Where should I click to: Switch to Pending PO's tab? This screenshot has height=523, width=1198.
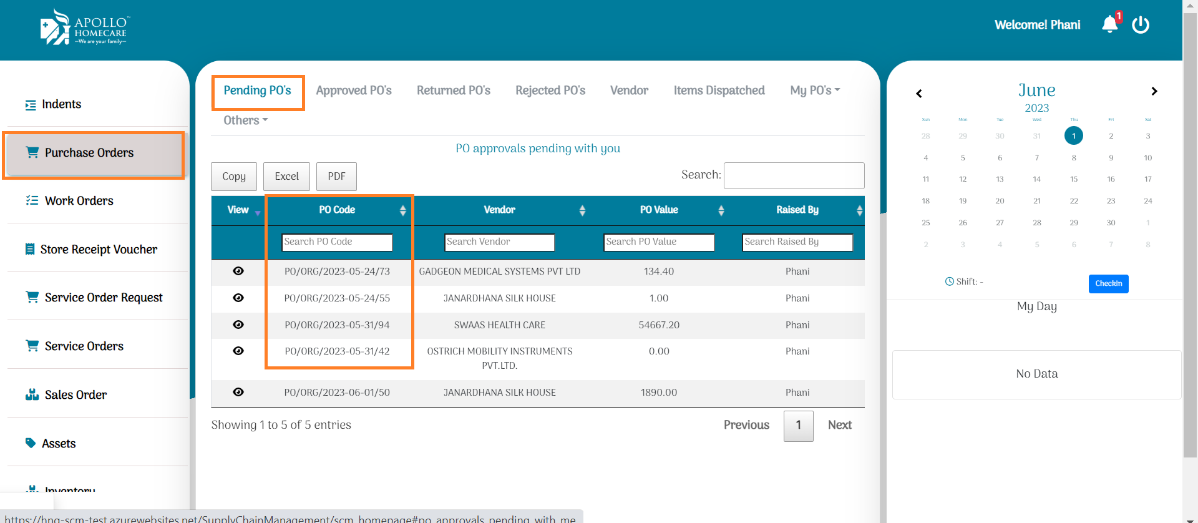[258, 90]
